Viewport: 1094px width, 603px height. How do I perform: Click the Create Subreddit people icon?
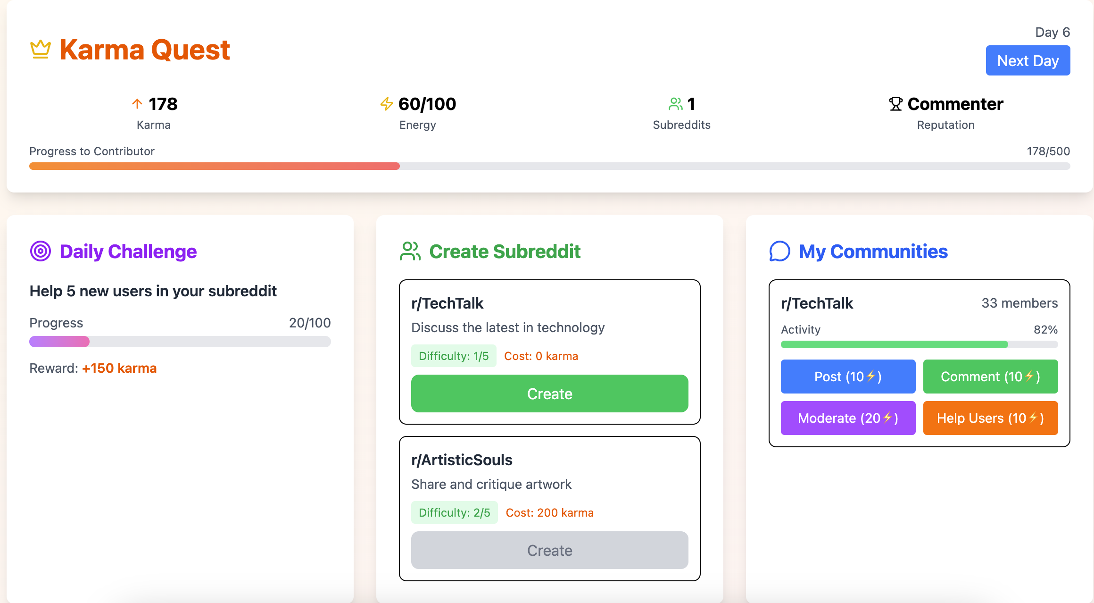point(410,251)
